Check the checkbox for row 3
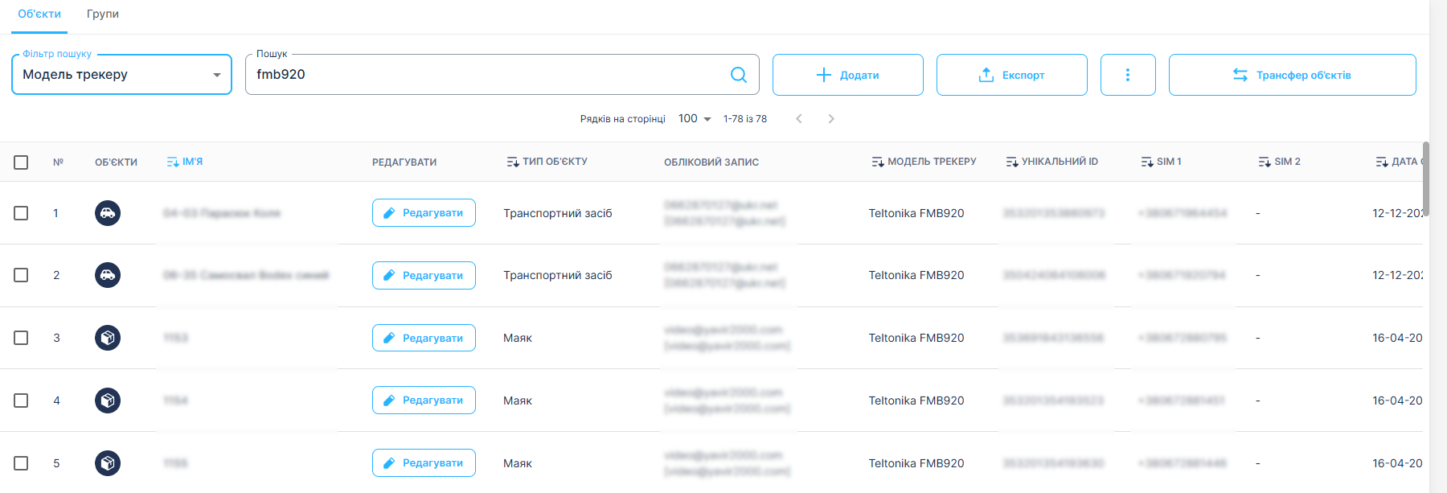The image size is (1447, 493). tap(21, 338)
